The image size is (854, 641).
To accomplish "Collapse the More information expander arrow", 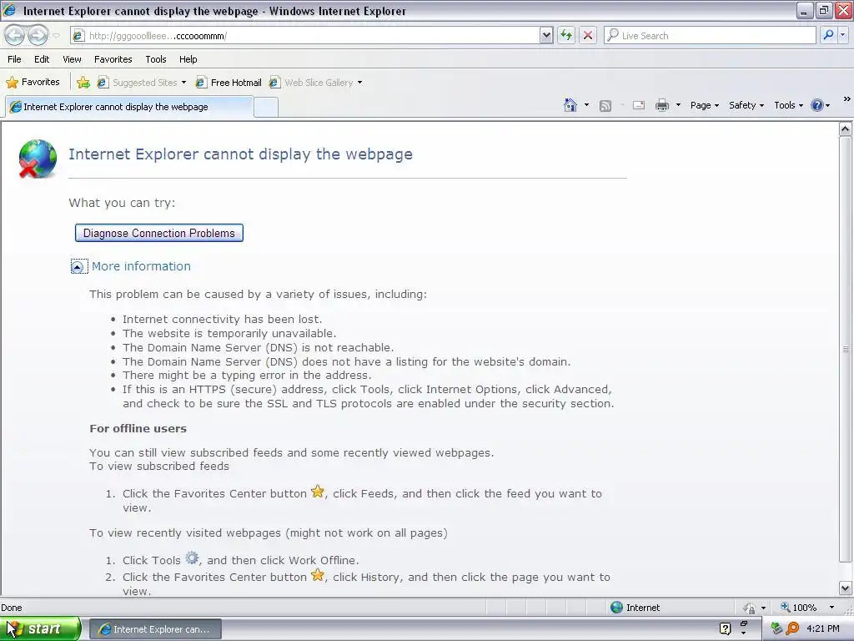I will click(x=78, y=266).
